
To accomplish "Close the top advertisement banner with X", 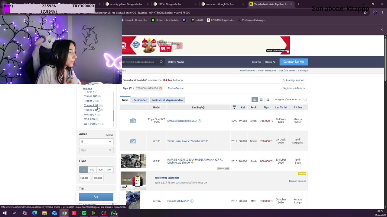I will 382,30.
